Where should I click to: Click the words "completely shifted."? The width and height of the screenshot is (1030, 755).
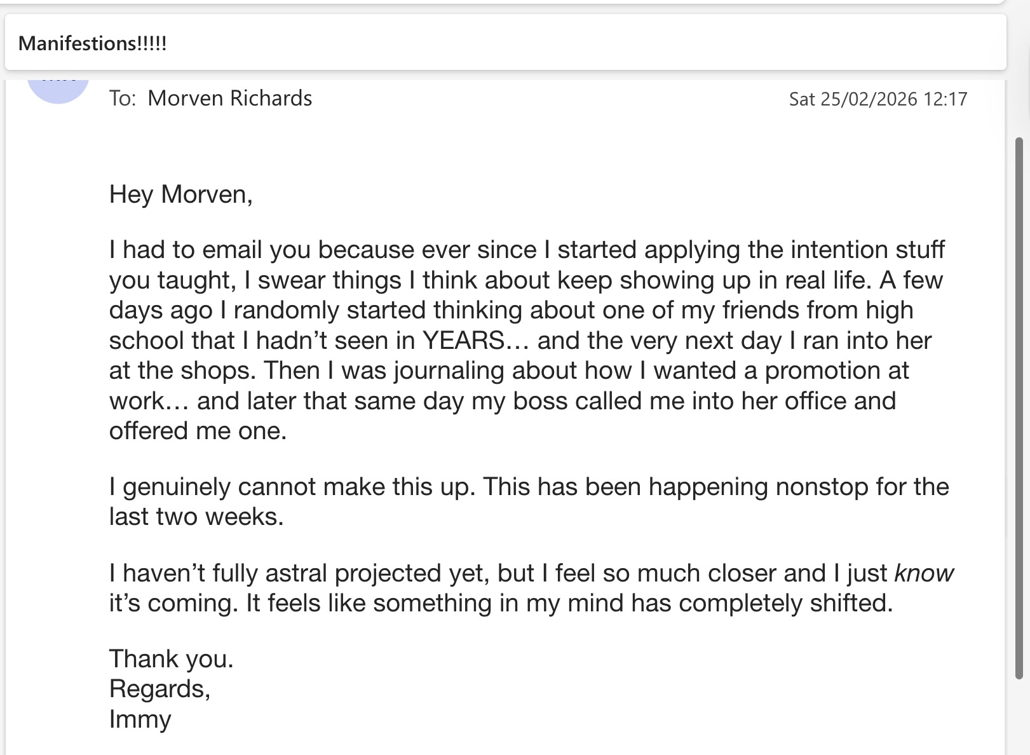click(x=786, y=604)
